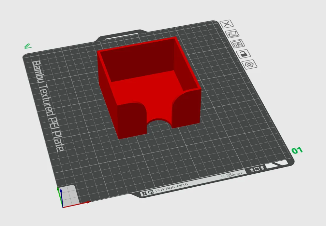The image size is (326, 226).
Task: Toggle the plate lock padlock icon
Action: (x=243, y=54)
